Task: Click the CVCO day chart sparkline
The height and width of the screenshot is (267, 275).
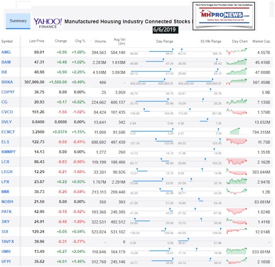Action: [236, 111]
